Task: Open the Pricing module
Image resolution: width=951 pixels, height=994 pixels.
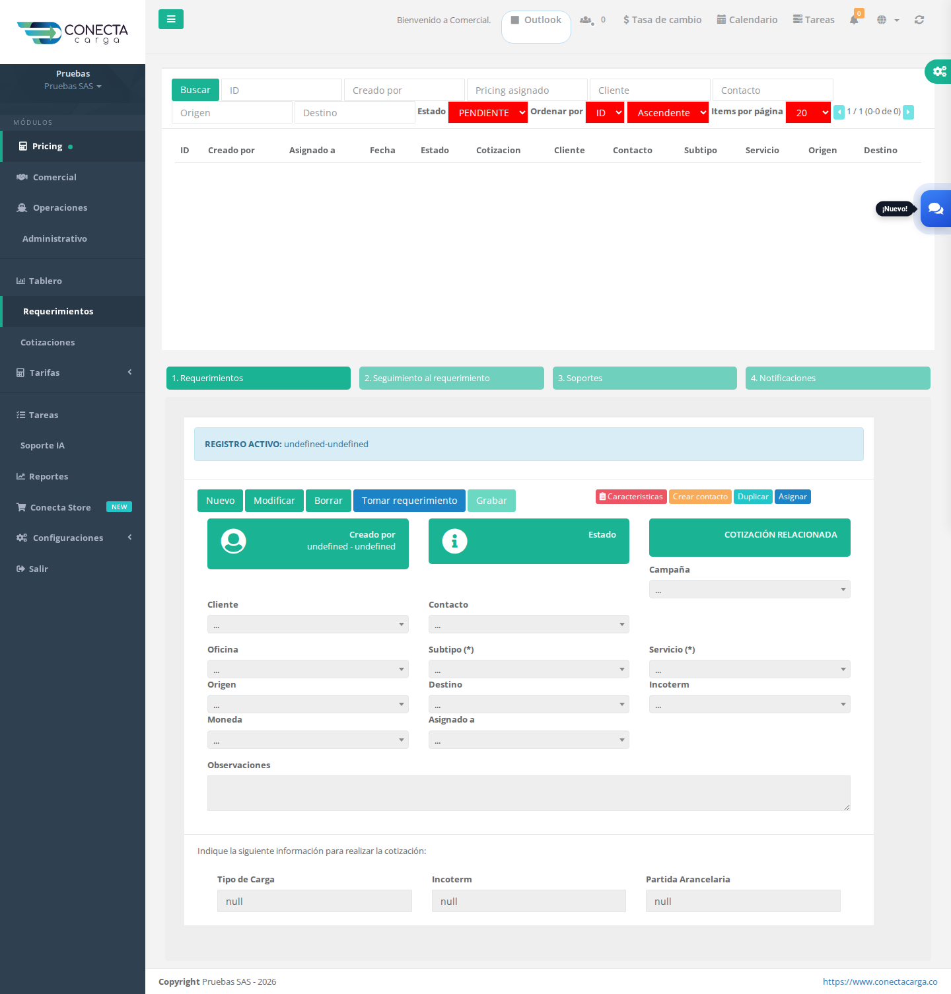Action: click(x=73, y=147)
